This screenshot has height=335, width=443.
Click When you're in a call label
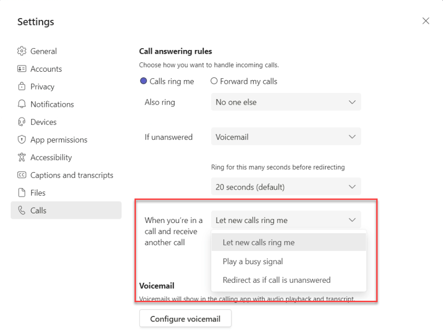pyautogui.click(x=173, y=231)
